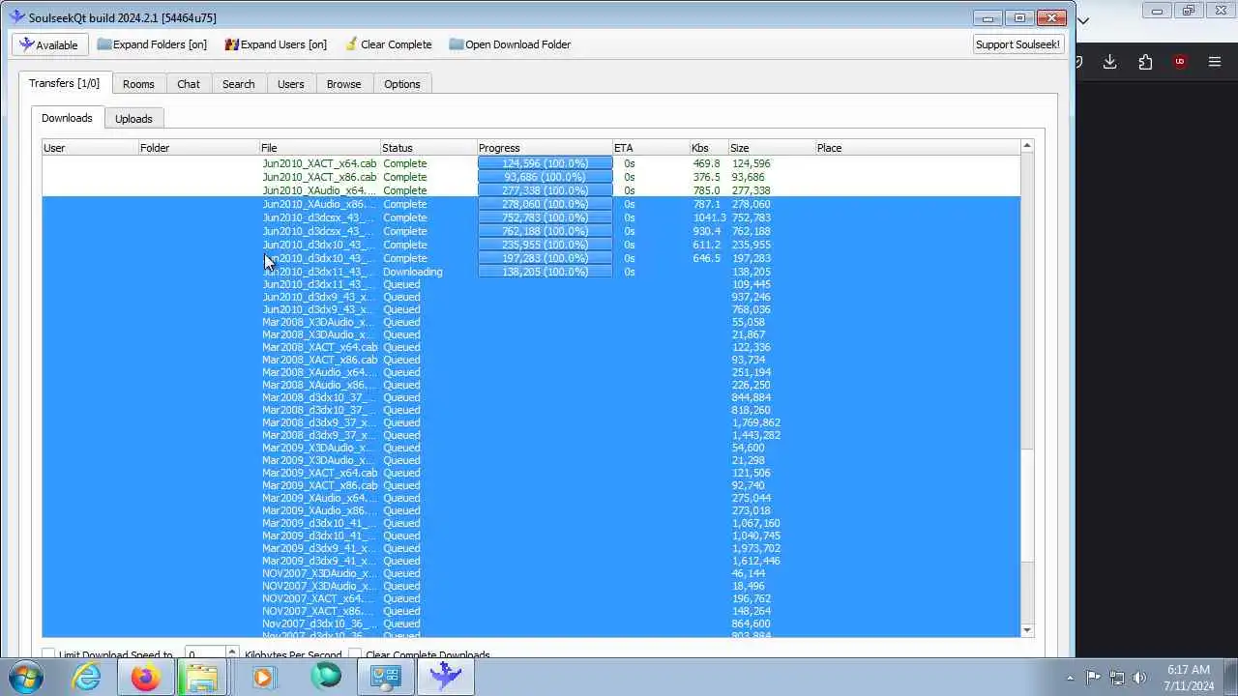Image resolution: width=1238 pixels, height=696 pixels.
Task: Open the control panel taskbar icon
Action: coord(386,678)
